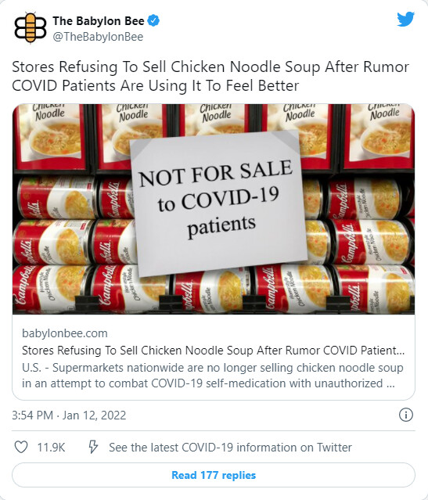This screenshot has height=500, width=428.
Task: Click the 3:54 PM Jan 12, 2022 timestamp
Action: click(x=69, y=415)
